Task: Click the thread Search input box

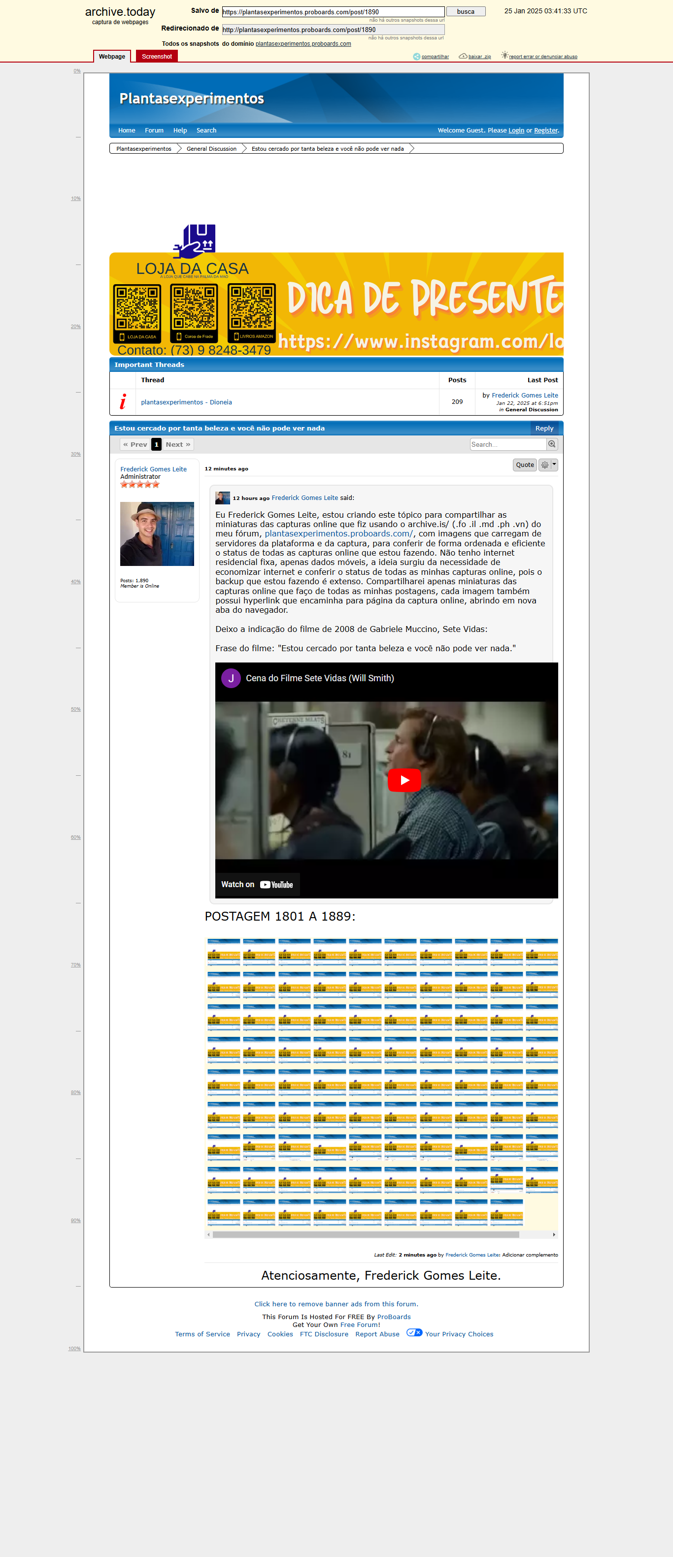Action: coord(508,444)
